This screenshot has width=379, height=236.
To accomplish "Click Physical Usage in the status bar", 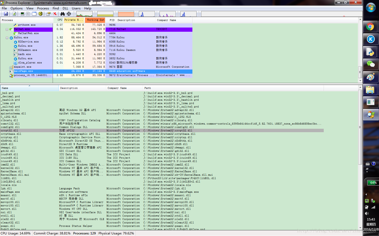I will [x=116, y=233].
